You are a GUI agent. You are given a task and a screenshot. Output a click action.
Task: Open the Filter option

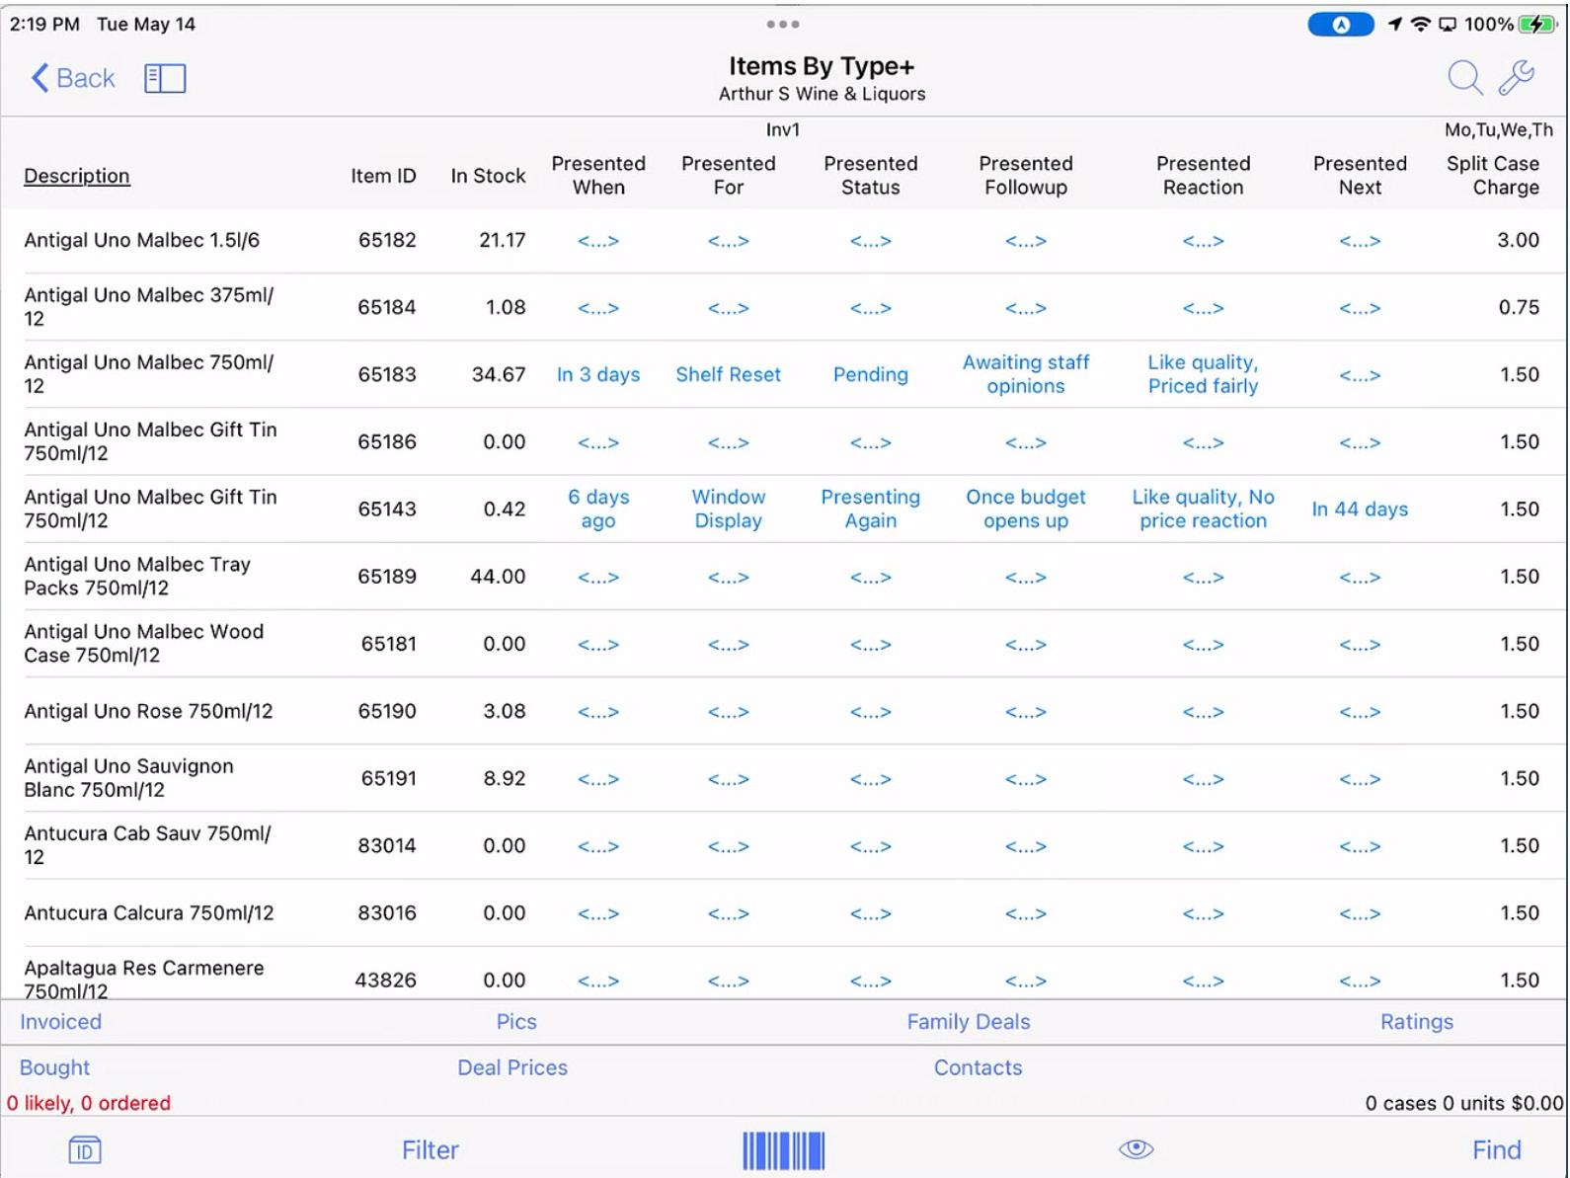click(x=431, y=1150)
